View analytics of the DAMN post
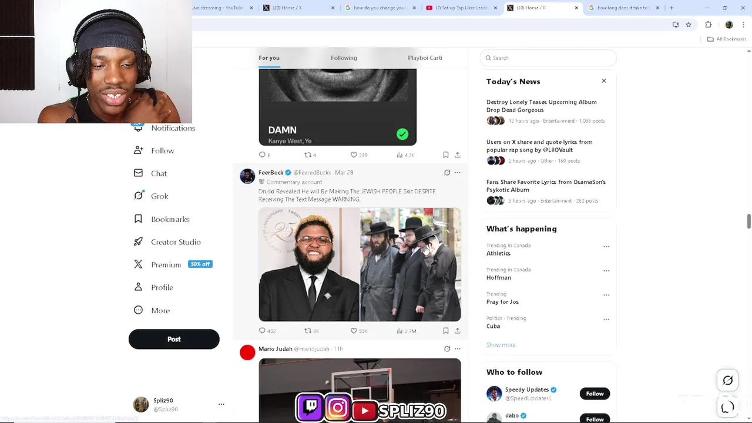This screenshot has width=752, height=423. (405, 155)
